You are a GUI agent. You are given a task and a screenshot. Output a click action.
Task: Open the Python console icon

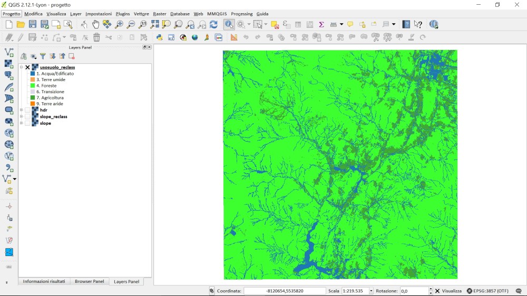tap(159, 37)
